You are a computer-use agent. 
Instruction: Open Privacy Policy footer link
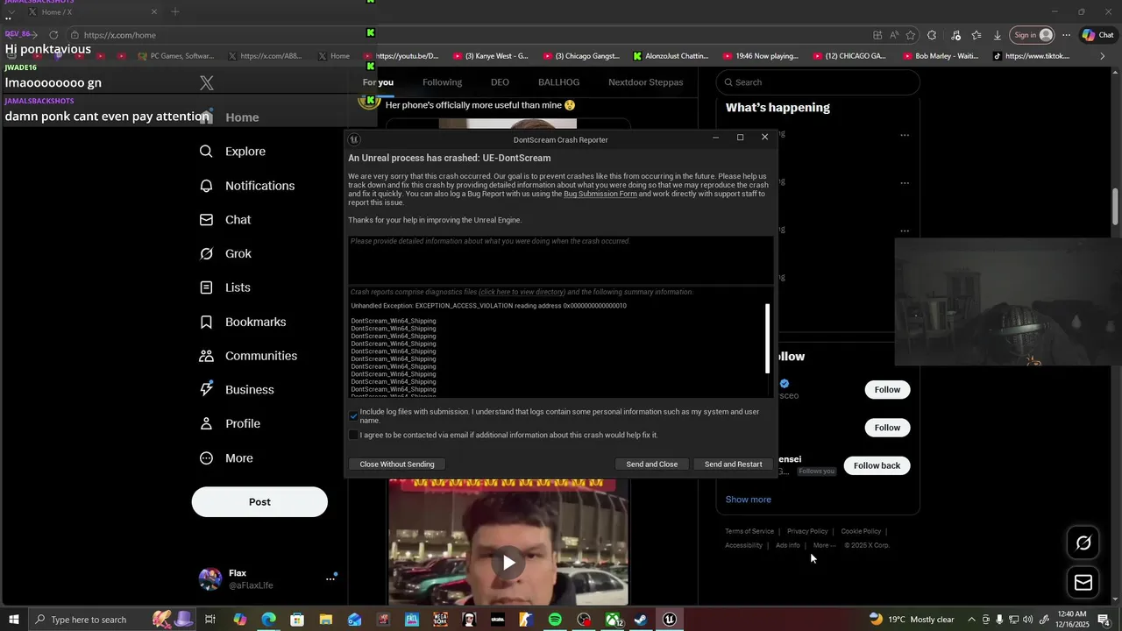[807, 531]
